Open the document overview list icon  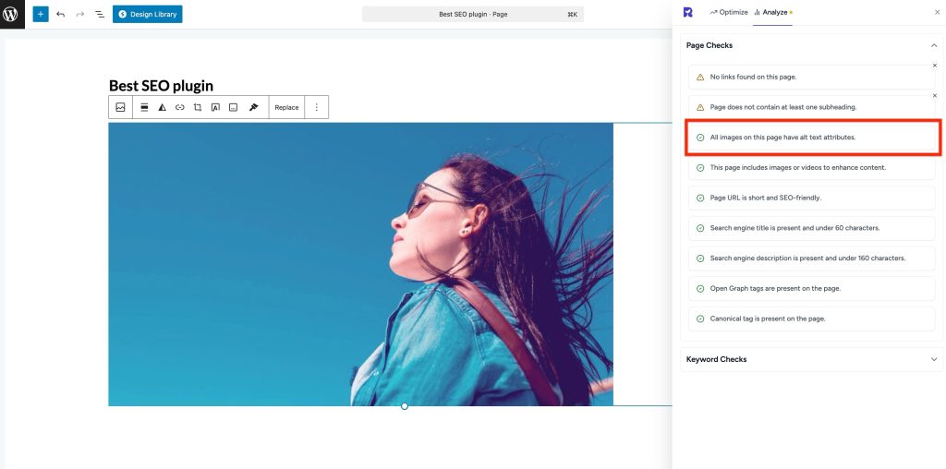(x=100, y=14)
